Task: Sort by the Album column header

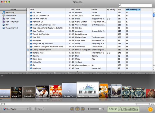Action: pos(99,10)
